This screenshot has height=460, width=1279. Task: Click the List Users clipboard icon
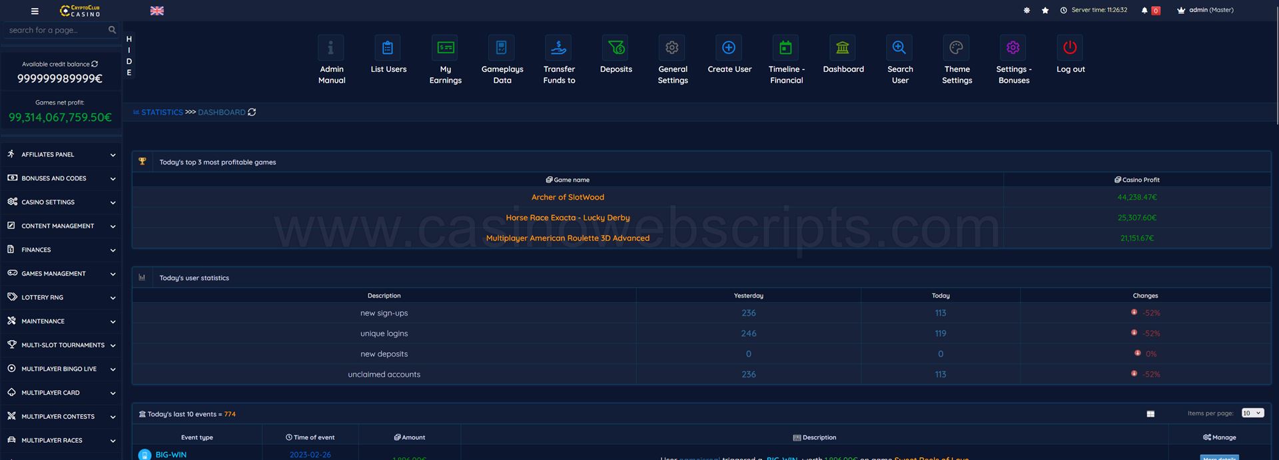pyautogui.click(x=388, y=48)
